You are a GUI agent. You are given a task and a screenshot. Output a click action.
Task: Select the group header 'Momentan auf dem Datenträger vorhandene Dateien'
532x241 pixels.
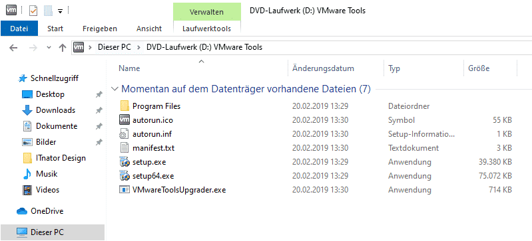246,89
